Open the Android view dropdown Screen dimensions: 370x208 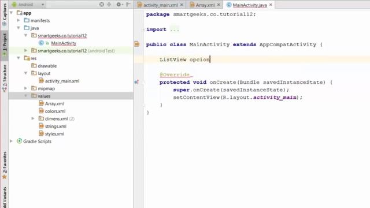pyautogui.click(x=28, y=4)
